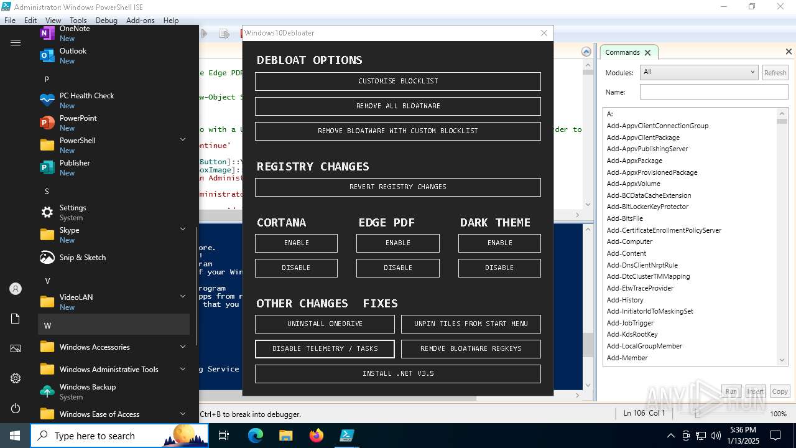Expand Windows Accessories folder
The width and height of the screenshot is (796, 448).
183,347
